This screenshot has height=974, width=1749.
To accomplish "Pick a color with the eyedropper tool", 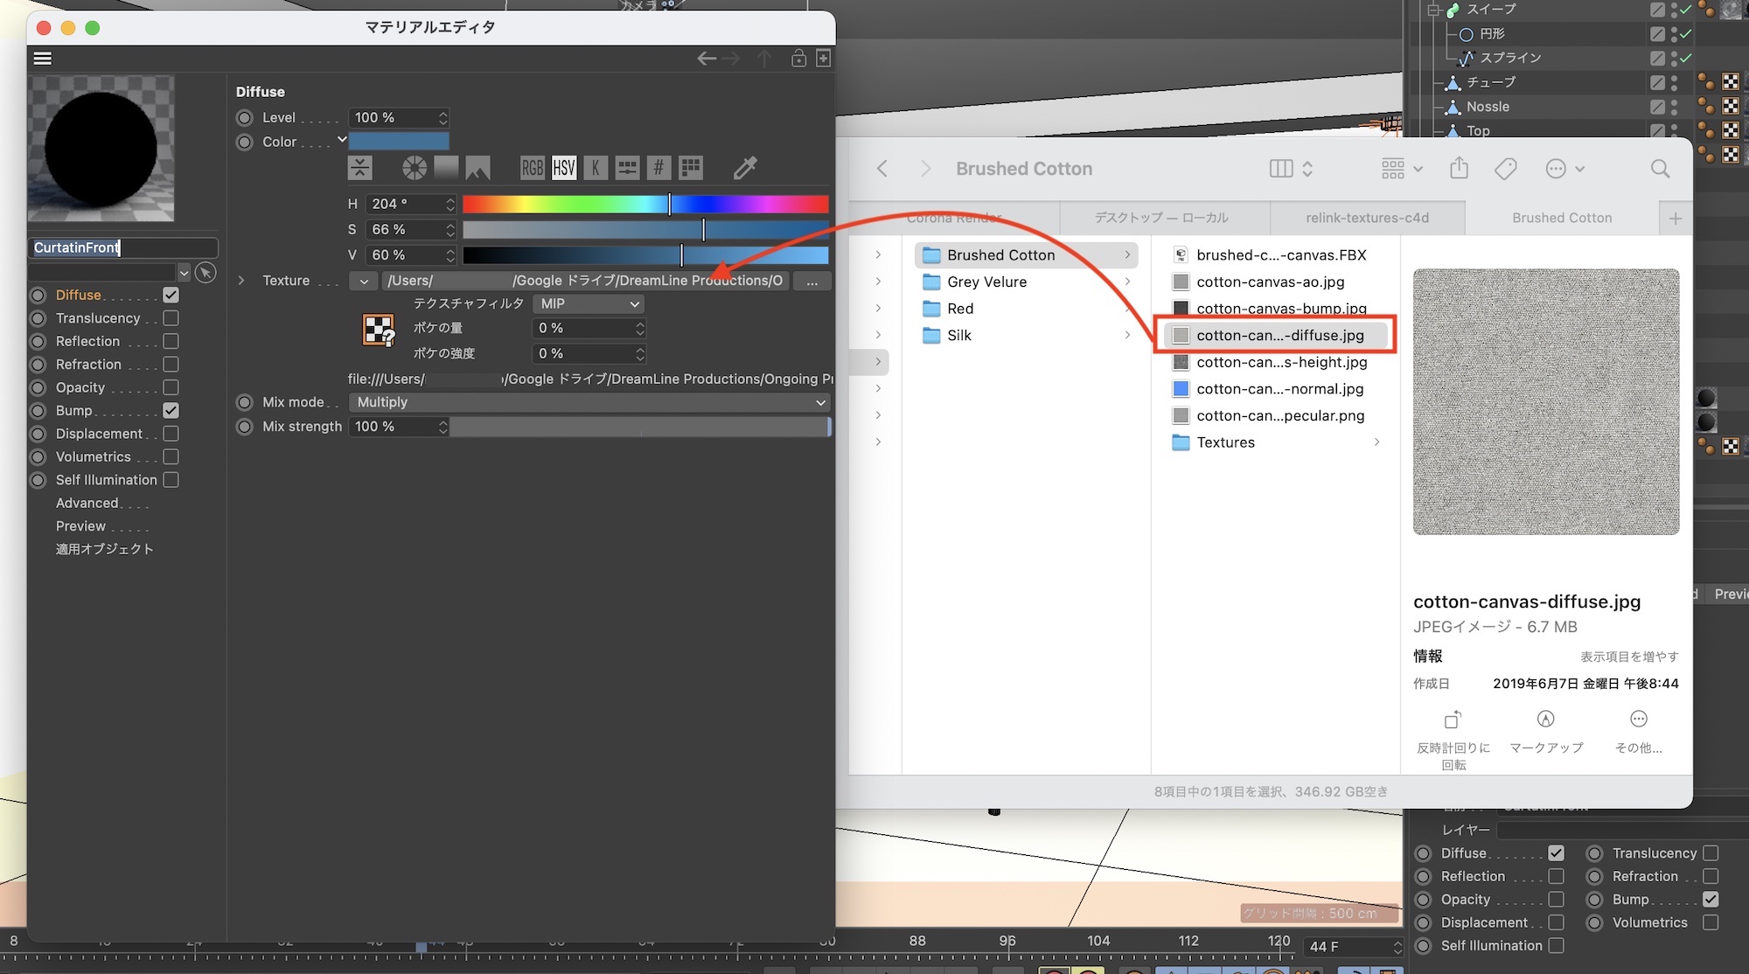I will click(745, 167).
